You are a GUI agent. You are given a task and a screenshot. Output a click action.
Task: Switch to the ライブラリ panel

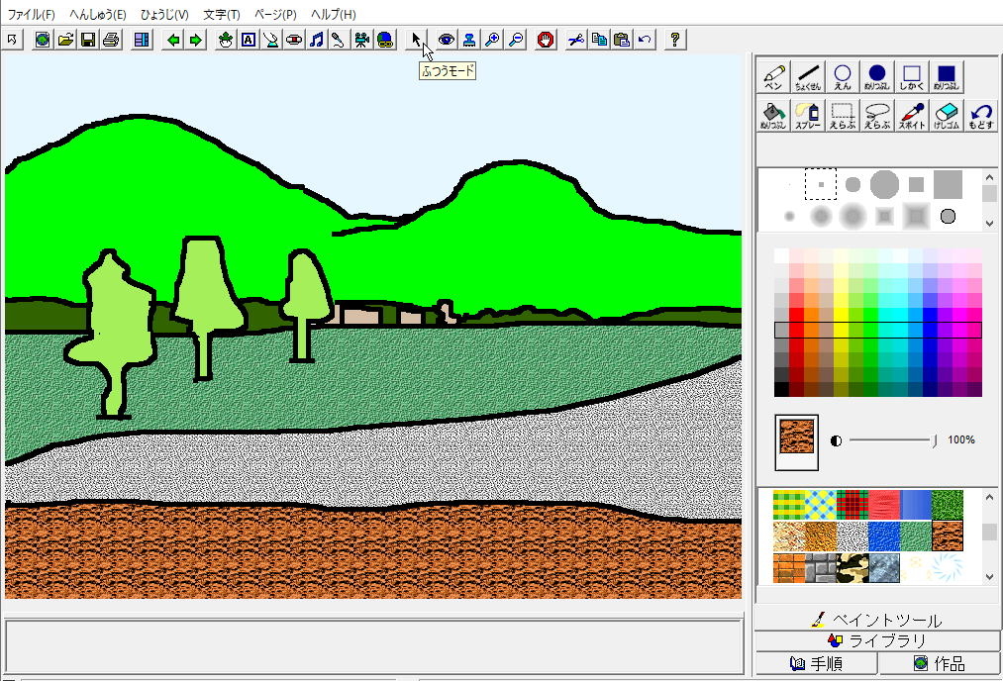(877, 641)
